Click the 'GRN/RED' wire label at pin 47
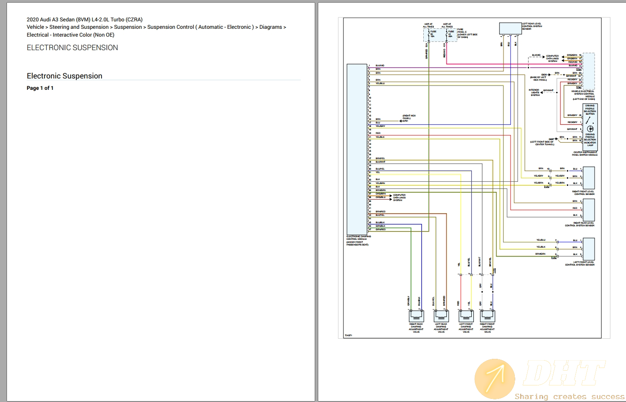Viewport: 626px width, 402px height. [381, 229]
